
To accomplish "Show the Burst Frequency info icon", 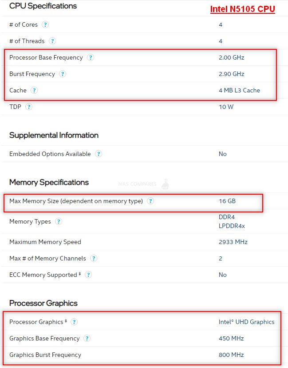I will 62,74.
